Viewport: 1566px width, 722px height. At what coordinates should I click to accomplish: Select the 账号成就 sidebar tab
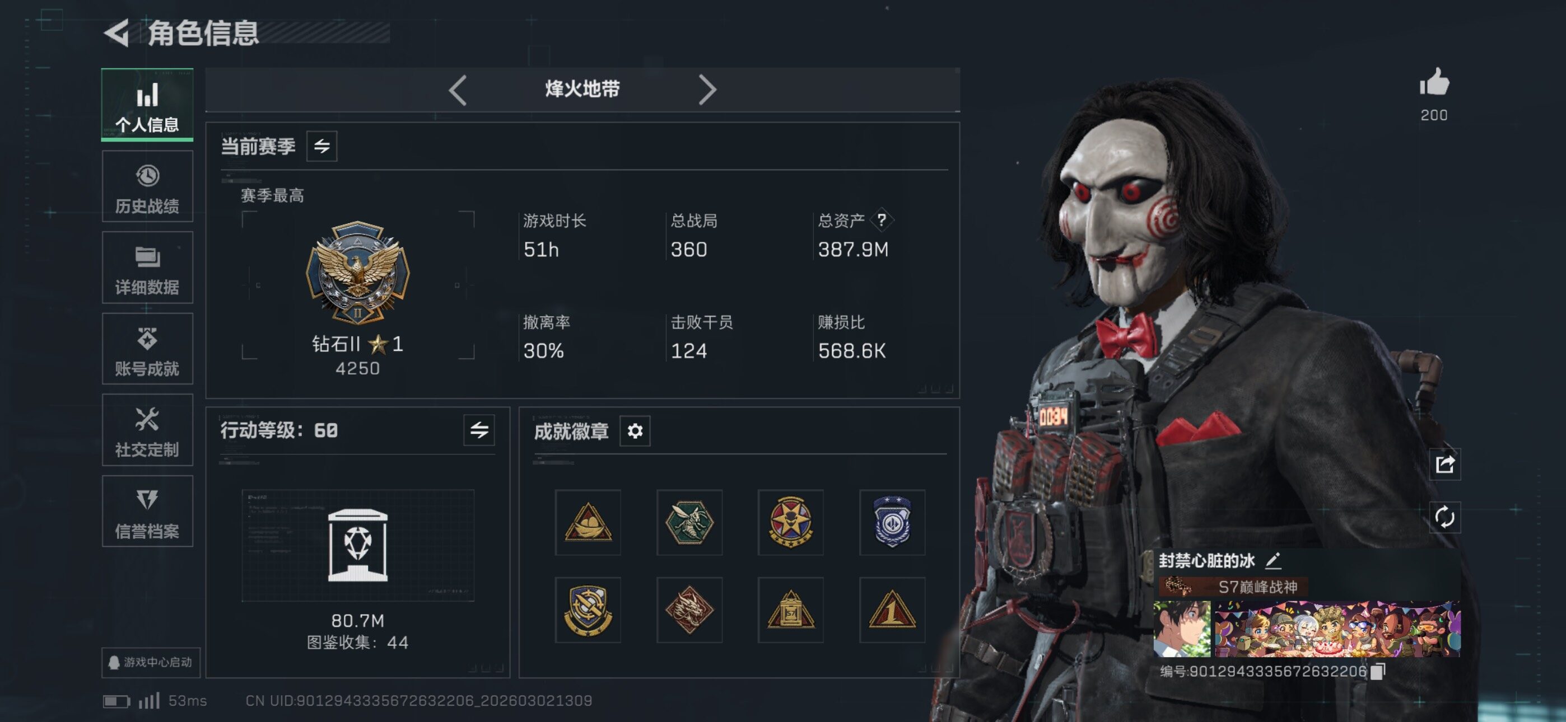(x=147, y=349)
